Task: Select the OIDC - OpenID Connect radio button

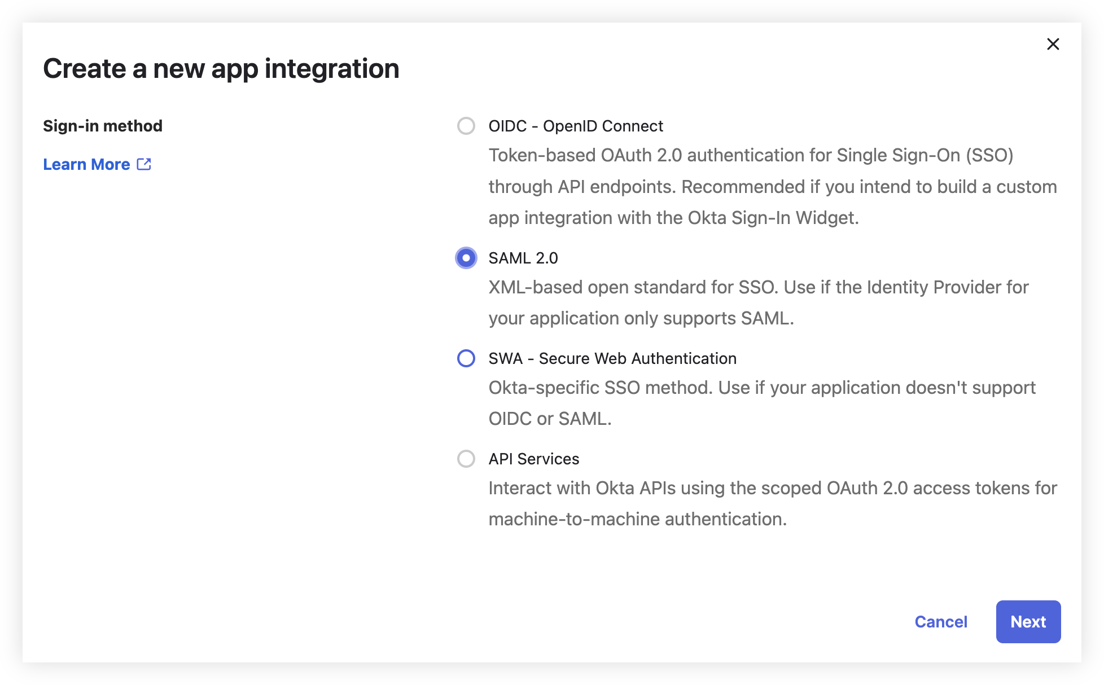Action: pos(466,126)
